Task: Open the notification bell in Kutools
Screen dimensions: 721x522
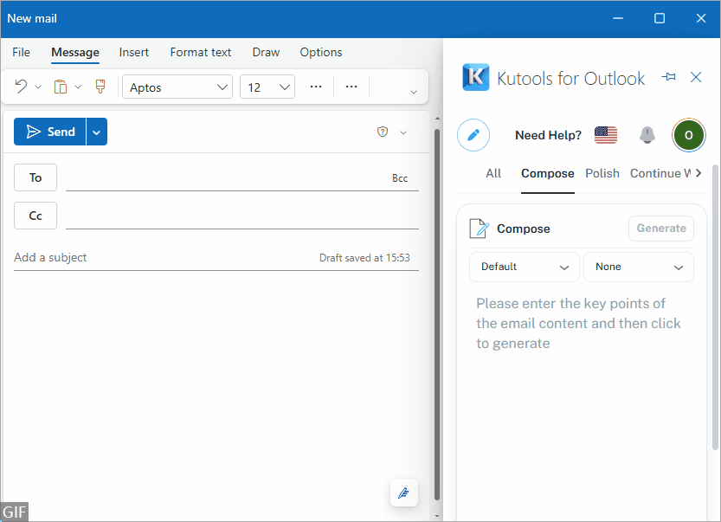Action: point(647,135)
